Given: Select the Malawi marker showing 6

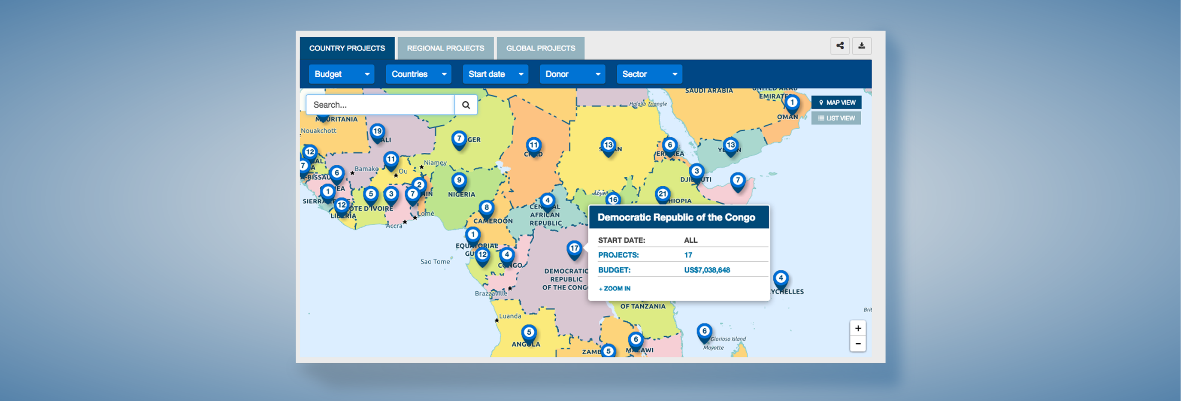Looking at the screenshot, I should coord(636,342).
